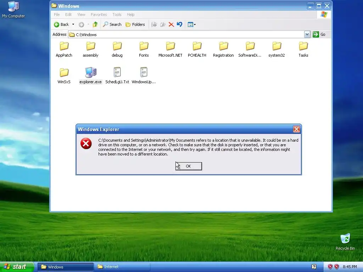Viewport: 363px width, 272px height.
Task: Open the Edit menu
Action: [x=68, y=15]
